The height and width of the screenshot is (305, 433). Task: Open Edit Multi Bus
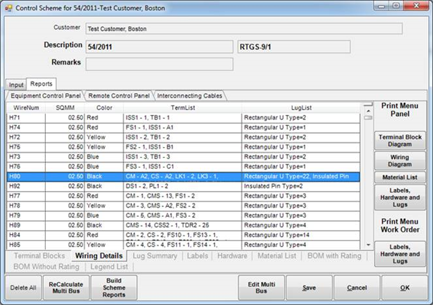click(262, 287)
